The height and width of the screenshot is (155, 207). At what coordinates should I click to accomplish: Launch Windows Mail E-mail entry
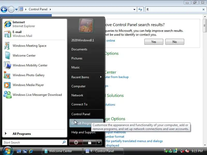[35, 34]
